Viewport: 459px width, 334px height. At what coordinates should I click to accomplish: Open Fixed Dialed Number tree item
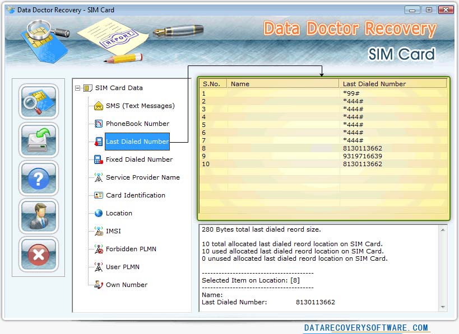coord(140,159)
